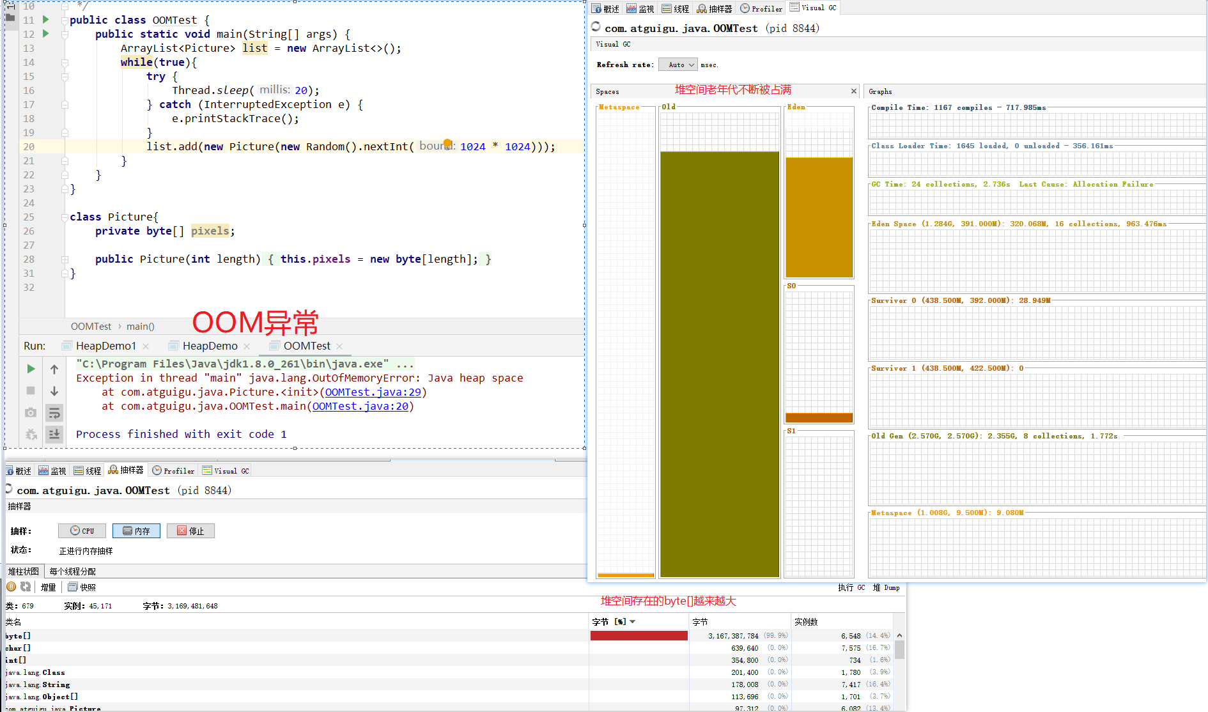This screenshot has width=1208, height=712.
Task: Open lower VisualVM Profiler tab
Action: (173, 470)
